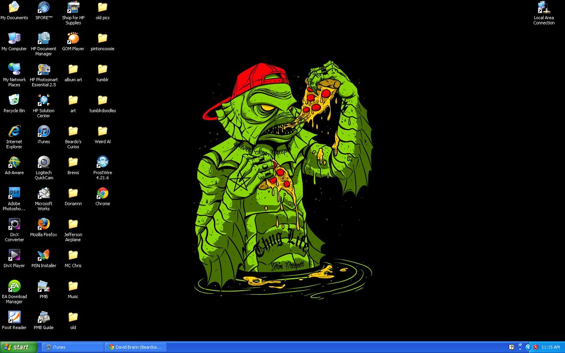Select the Weird Al folder

tap(102, 132)
